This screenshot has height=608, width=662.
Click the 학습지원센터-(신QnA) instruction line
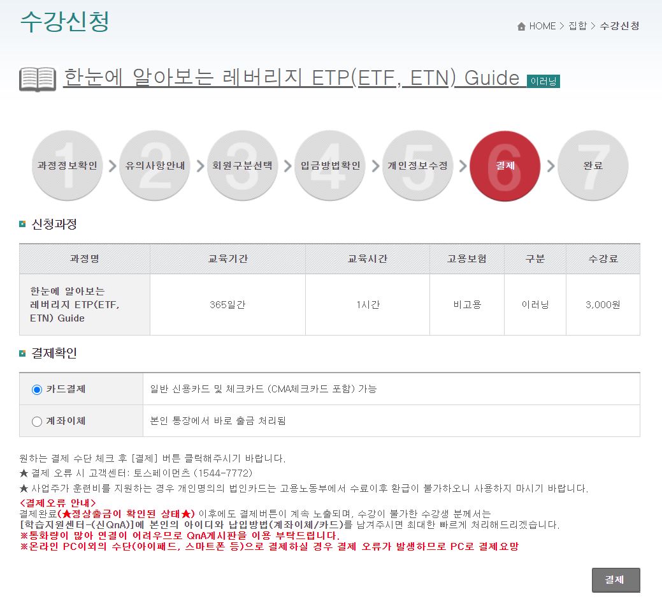pos(290,524)
